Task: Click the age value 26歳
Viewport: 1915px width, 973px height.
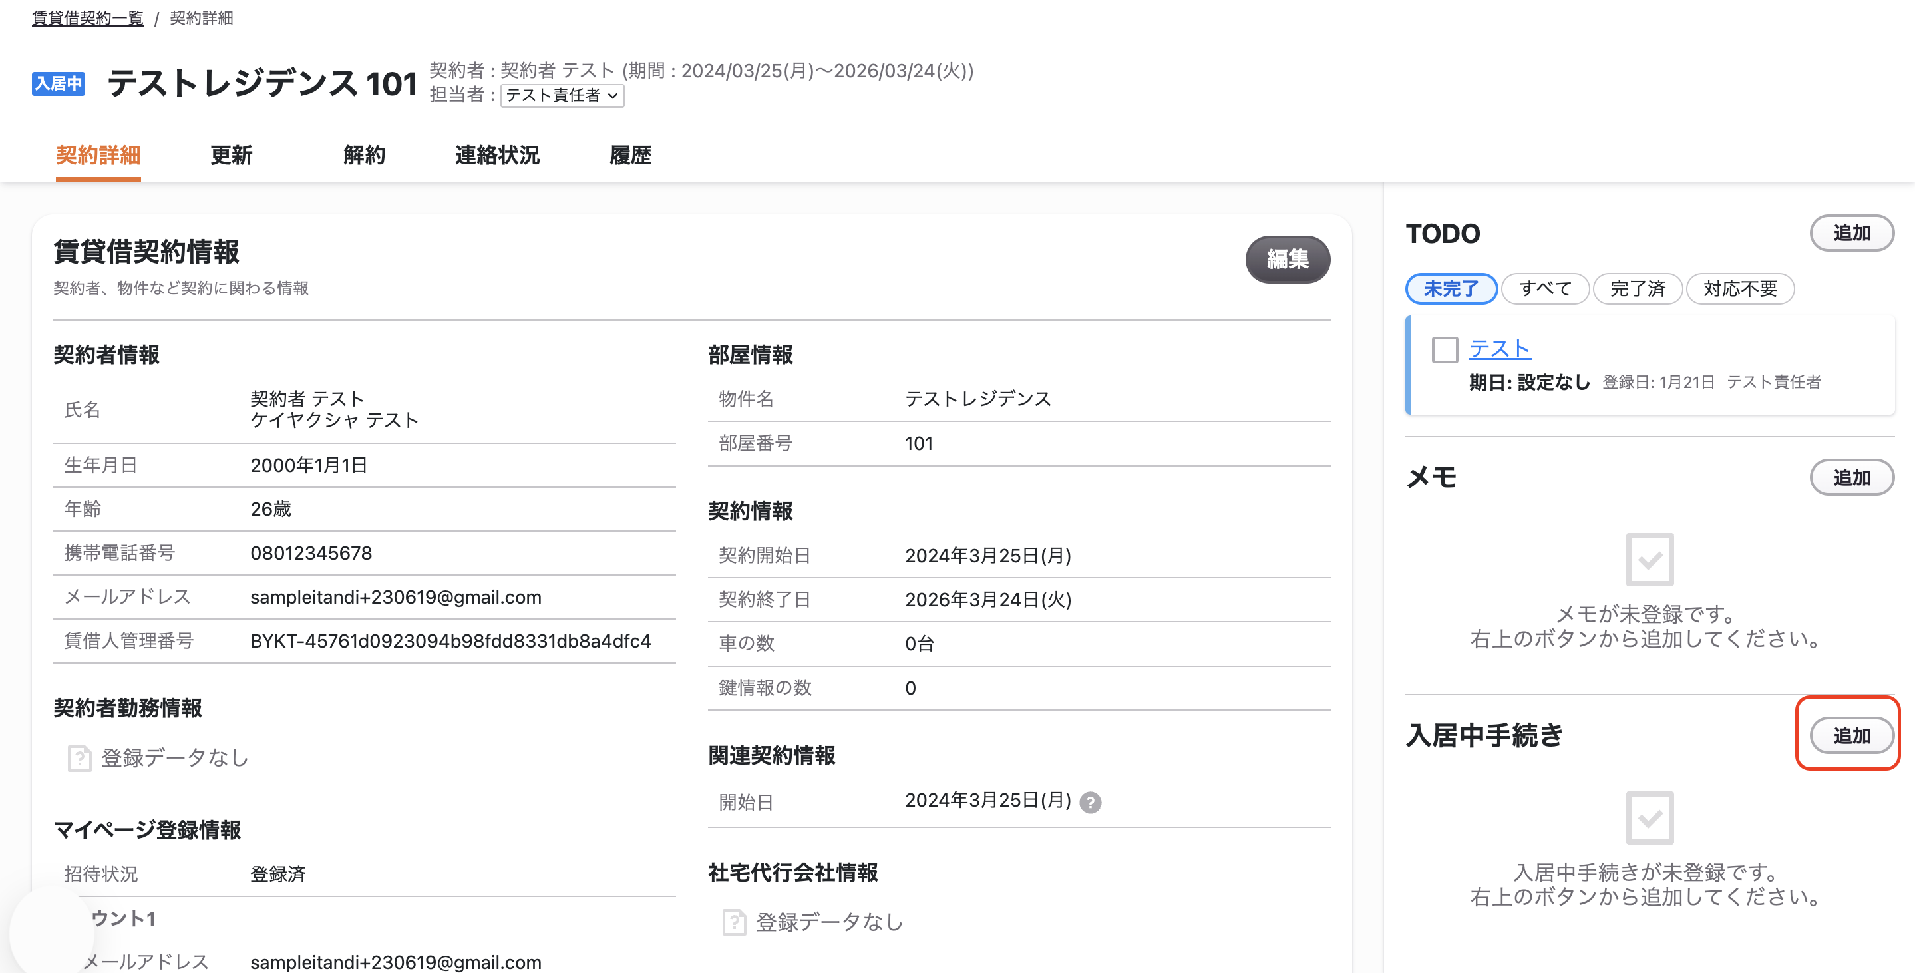Action: [271, 509]
